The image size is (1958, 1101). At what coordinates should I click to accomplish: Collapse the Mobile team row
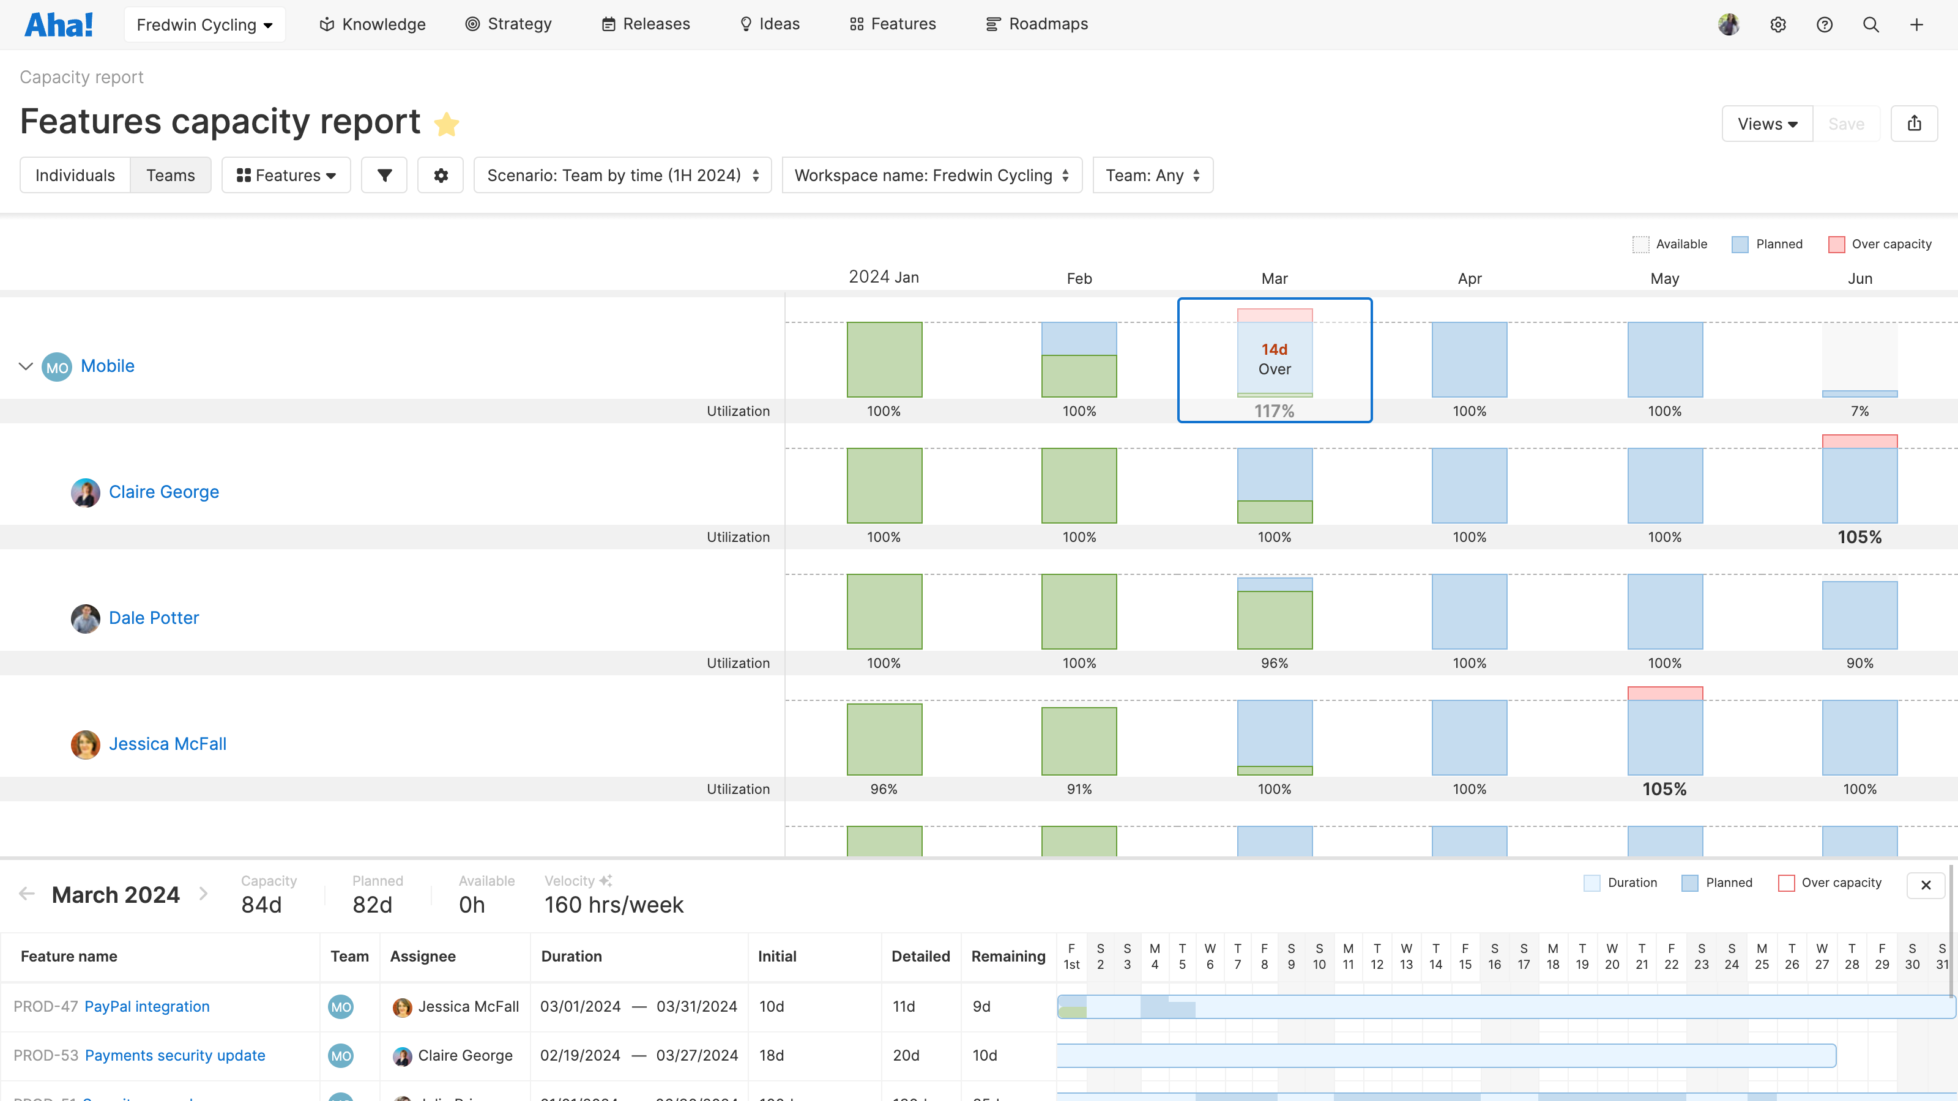click(26, 366)
